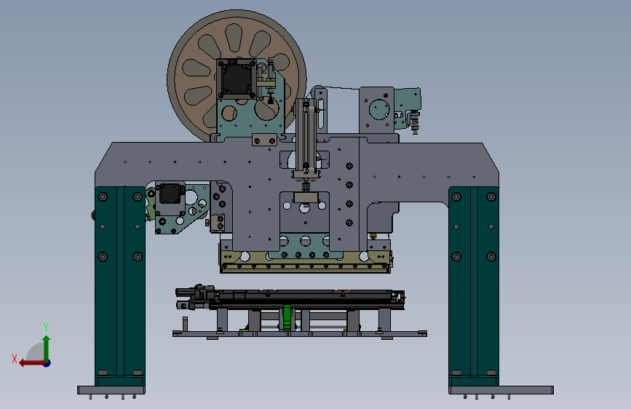Select the black motor on lower left bracket
The width and height of the screenshot is (631, 409).
170,194
